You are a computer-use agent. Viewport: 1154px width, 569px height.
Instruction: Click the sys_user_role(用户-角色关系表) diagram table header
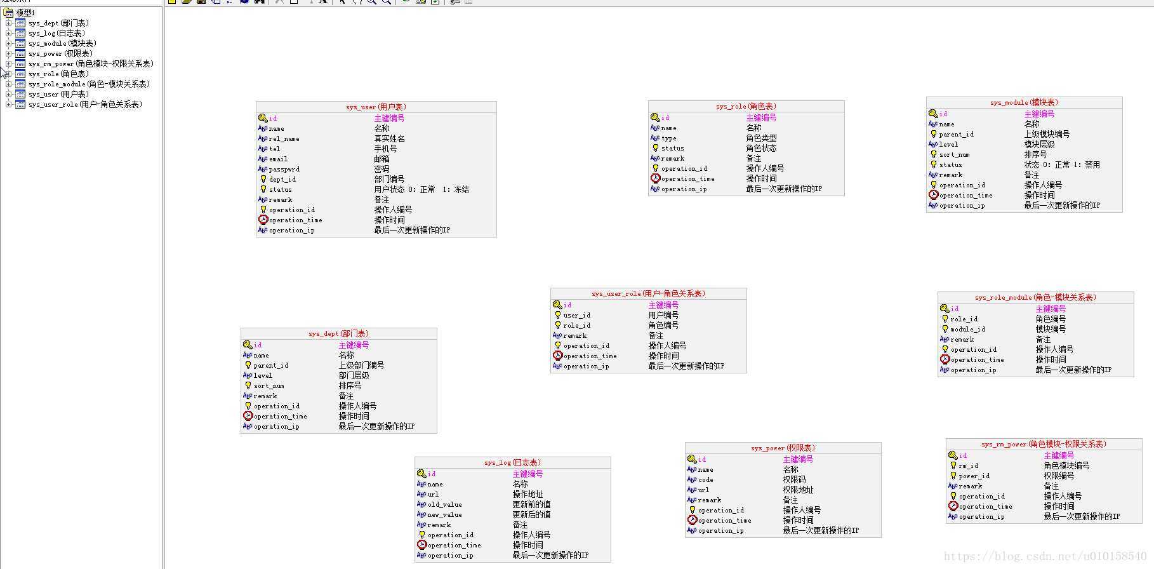coord(649,293)
